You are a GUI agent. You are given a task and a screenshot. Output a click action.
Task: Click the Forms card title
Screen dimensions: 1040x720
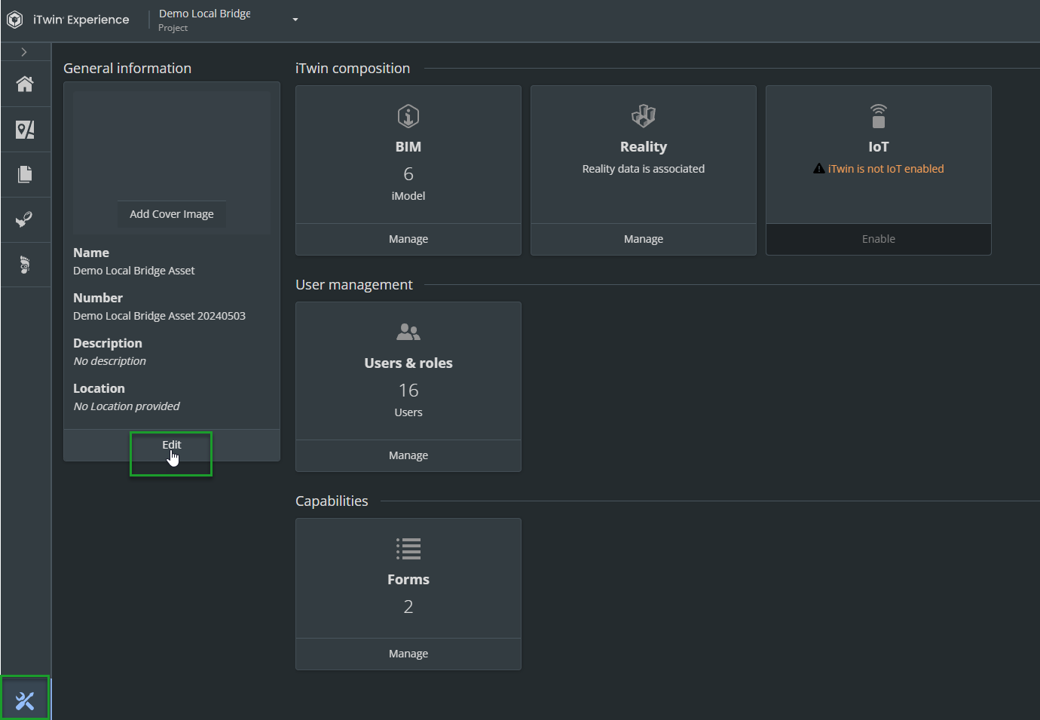[408, 580]
